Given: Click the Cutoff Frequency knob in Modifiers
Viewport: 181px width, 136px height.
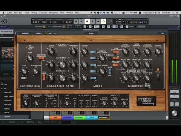Looking at the screenshot, I should (x=125, y=51).
